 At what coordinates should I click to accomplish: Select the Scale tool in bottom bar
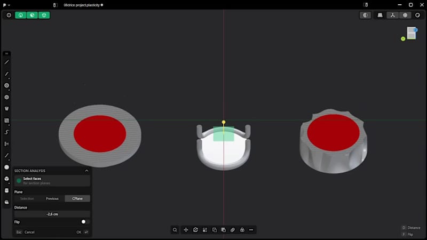205,230
